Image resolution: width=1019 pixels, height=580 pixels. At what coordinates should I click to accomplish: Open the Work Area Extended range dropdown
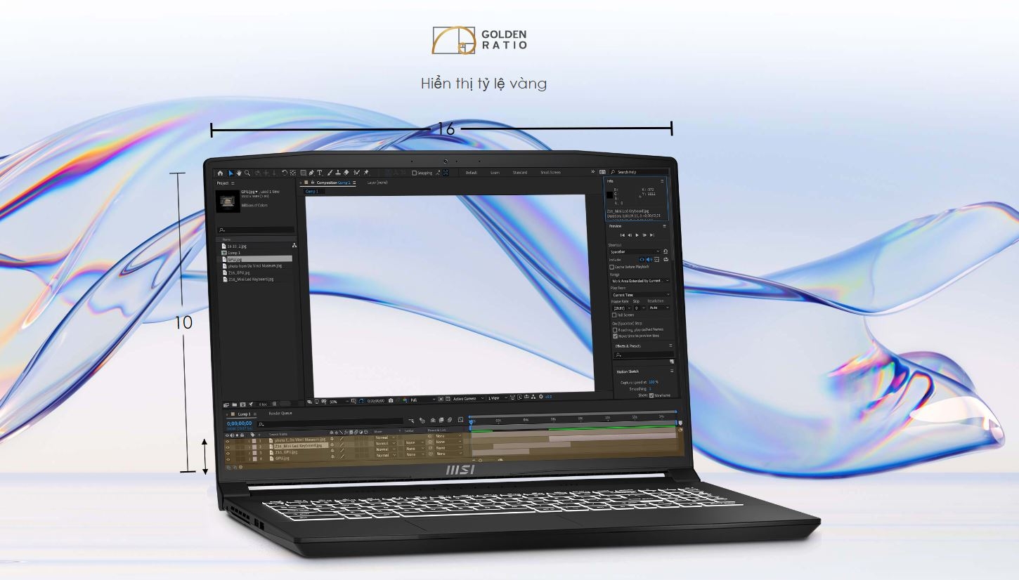click(640, 281)
